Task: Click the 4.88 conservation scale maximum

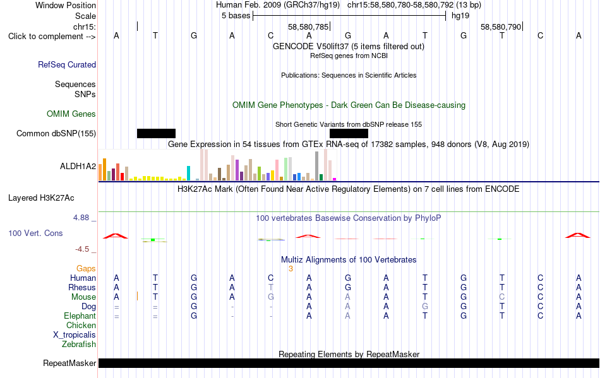Action: (x=81, y=218)
